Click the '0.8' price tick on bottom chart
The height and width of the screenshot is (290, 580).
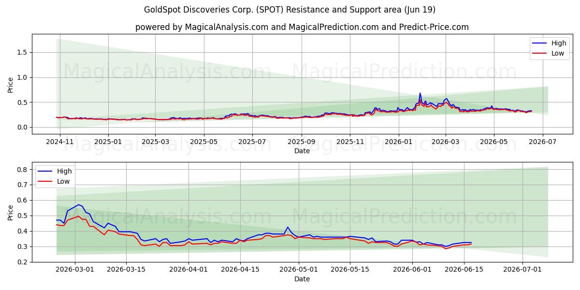point(23,170)
